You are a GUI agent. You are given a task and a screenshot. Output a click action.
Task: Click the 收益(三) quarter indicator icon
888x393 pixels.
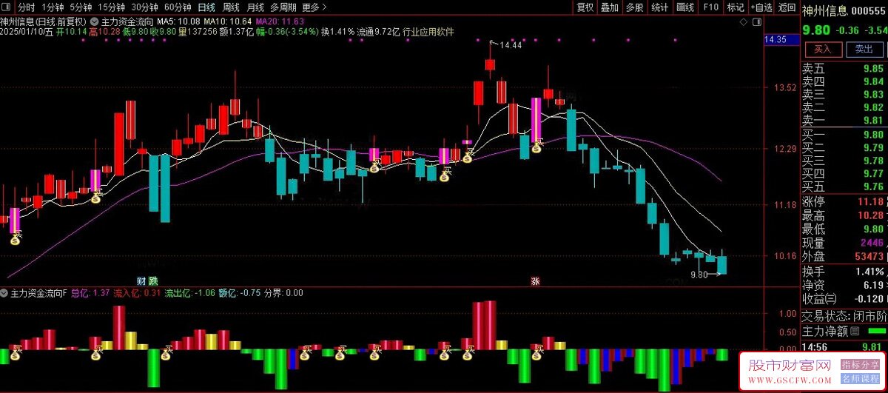click(x=831, y=299)
